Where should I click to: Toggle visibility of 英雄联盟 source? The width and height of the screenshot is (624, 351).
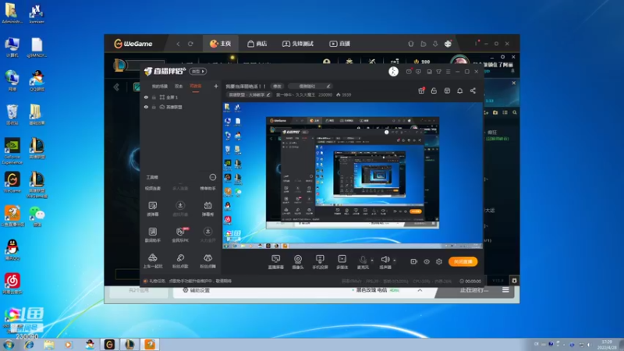[146, 107]
